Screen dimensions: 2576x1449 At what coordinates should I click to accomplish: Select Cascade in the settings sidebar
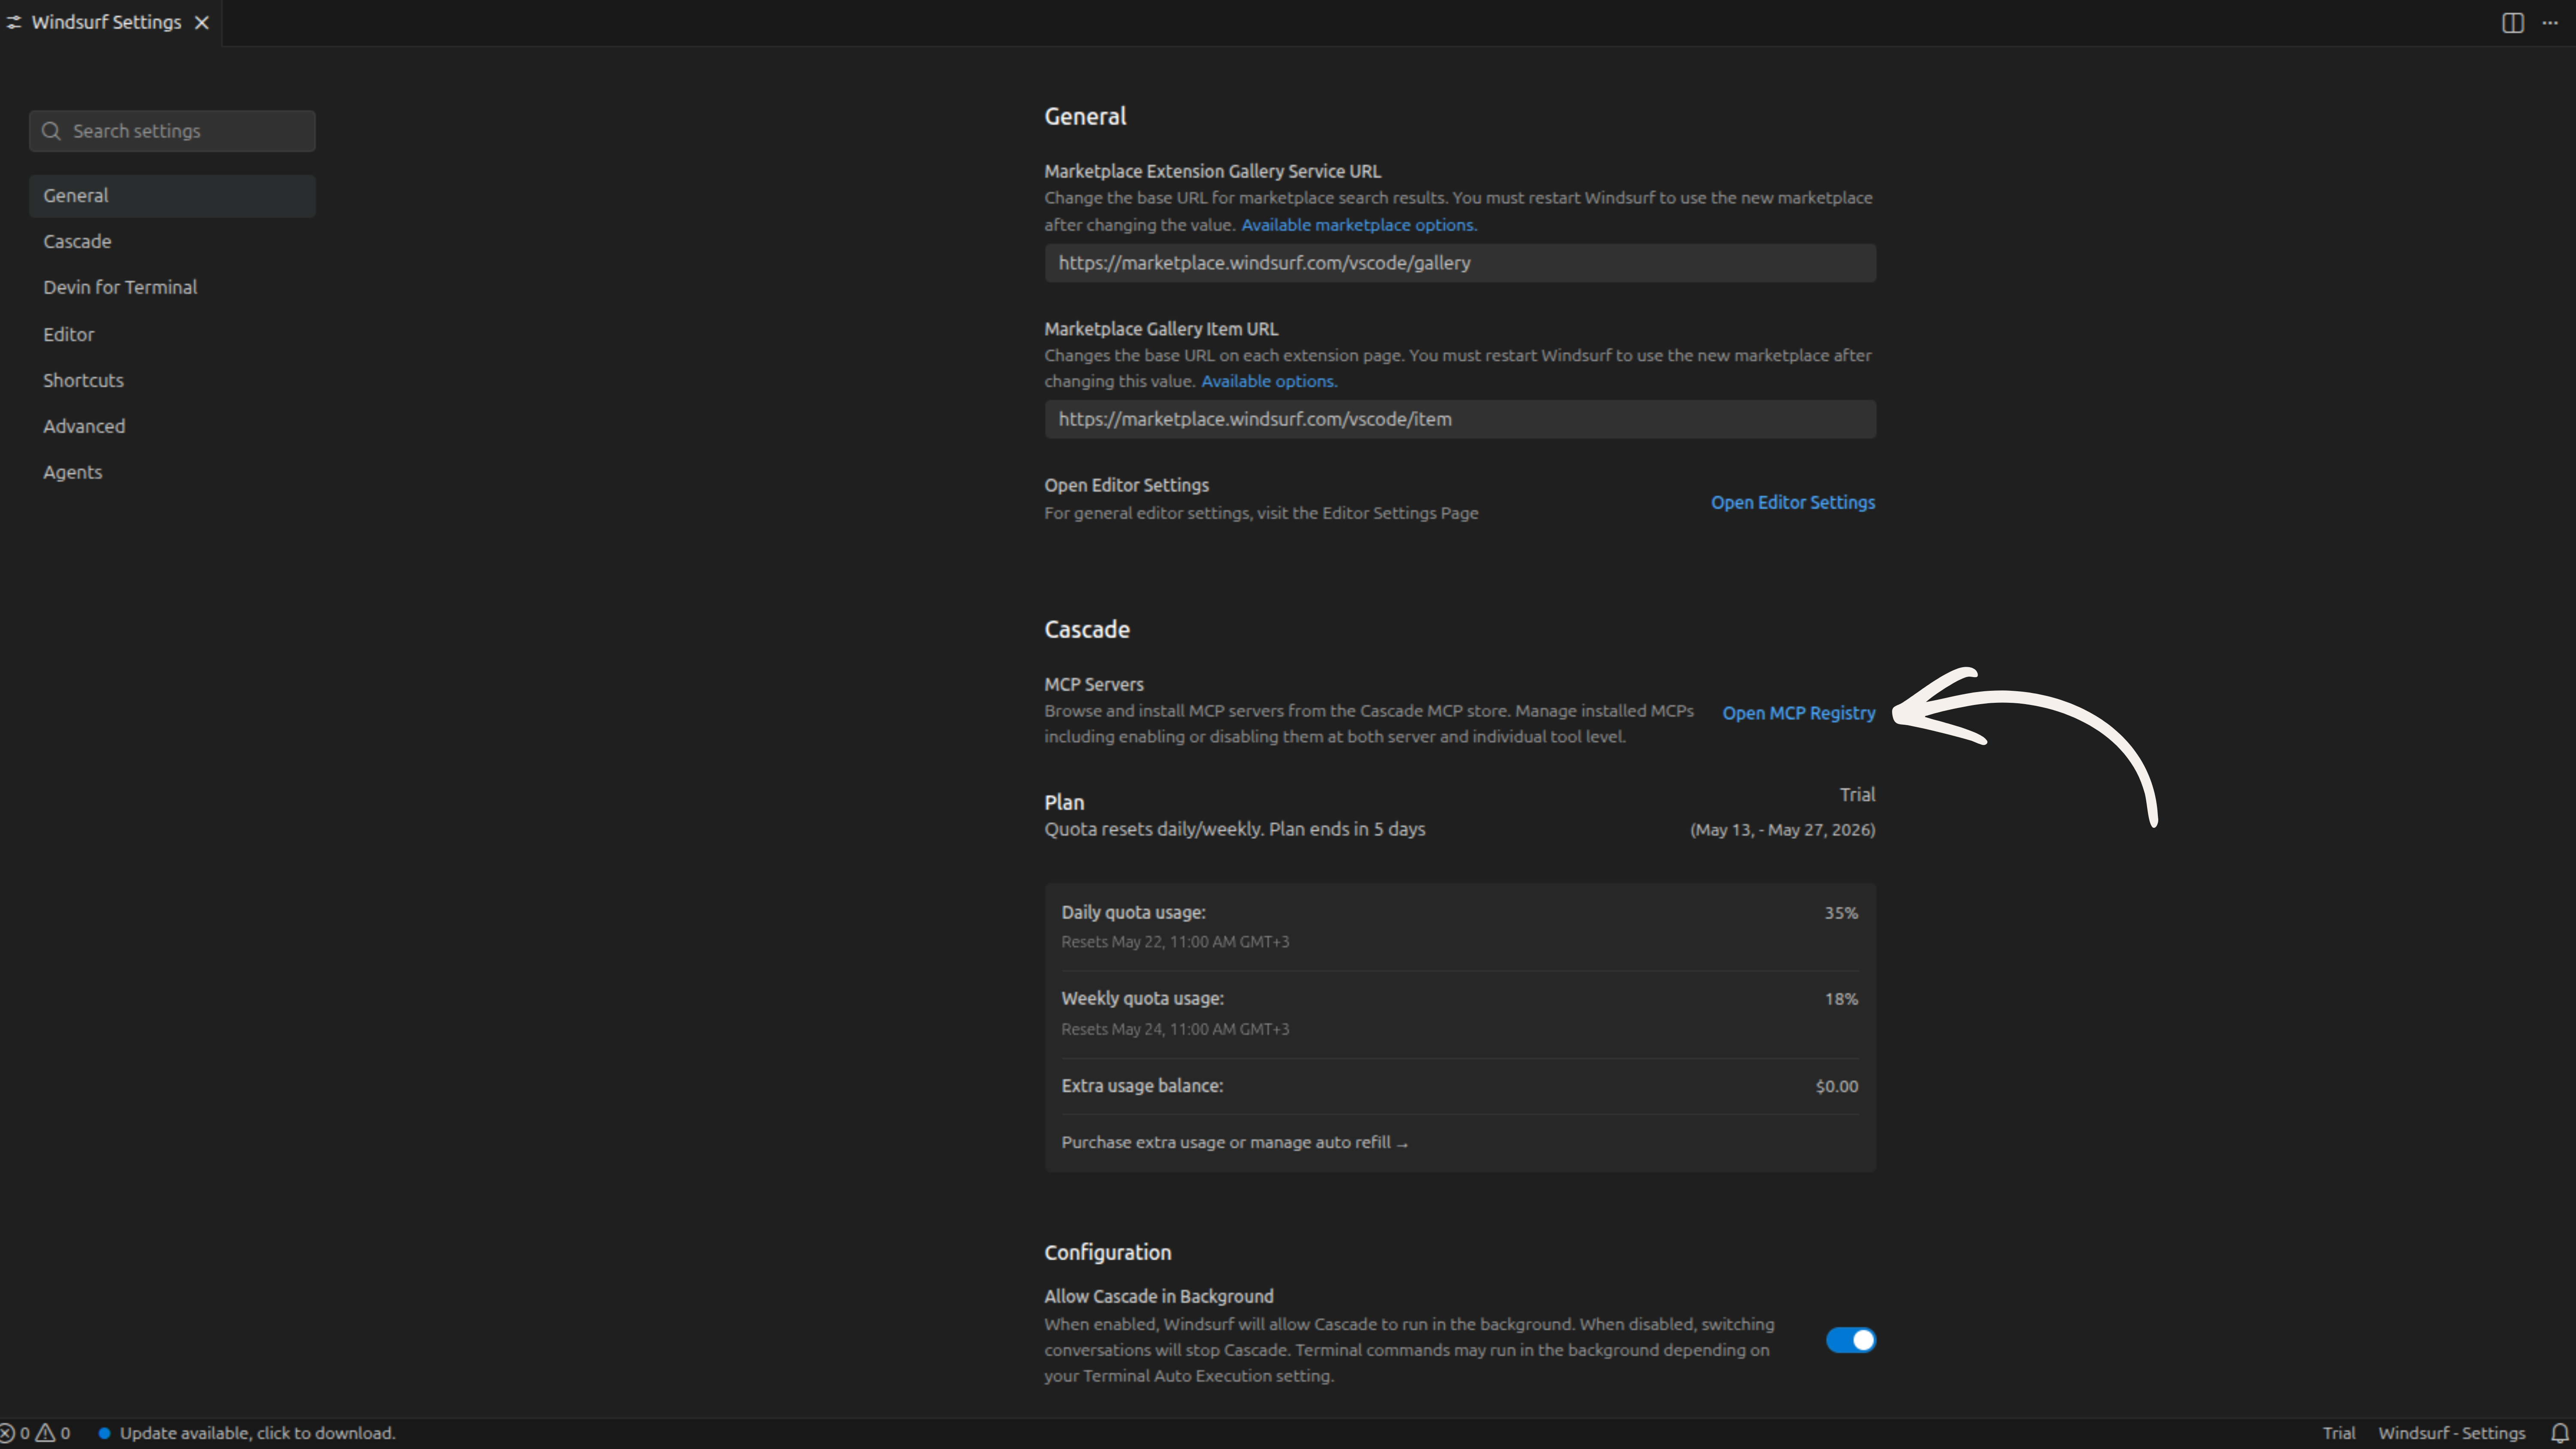click(172, 242)
